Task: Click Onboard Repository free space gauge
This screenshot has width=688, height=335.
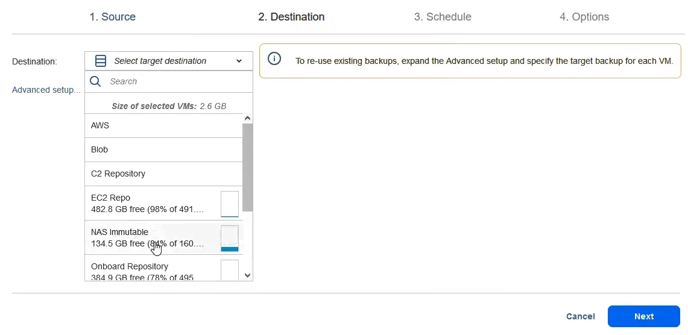Action: pyautogui.click(x=230, y=270)
